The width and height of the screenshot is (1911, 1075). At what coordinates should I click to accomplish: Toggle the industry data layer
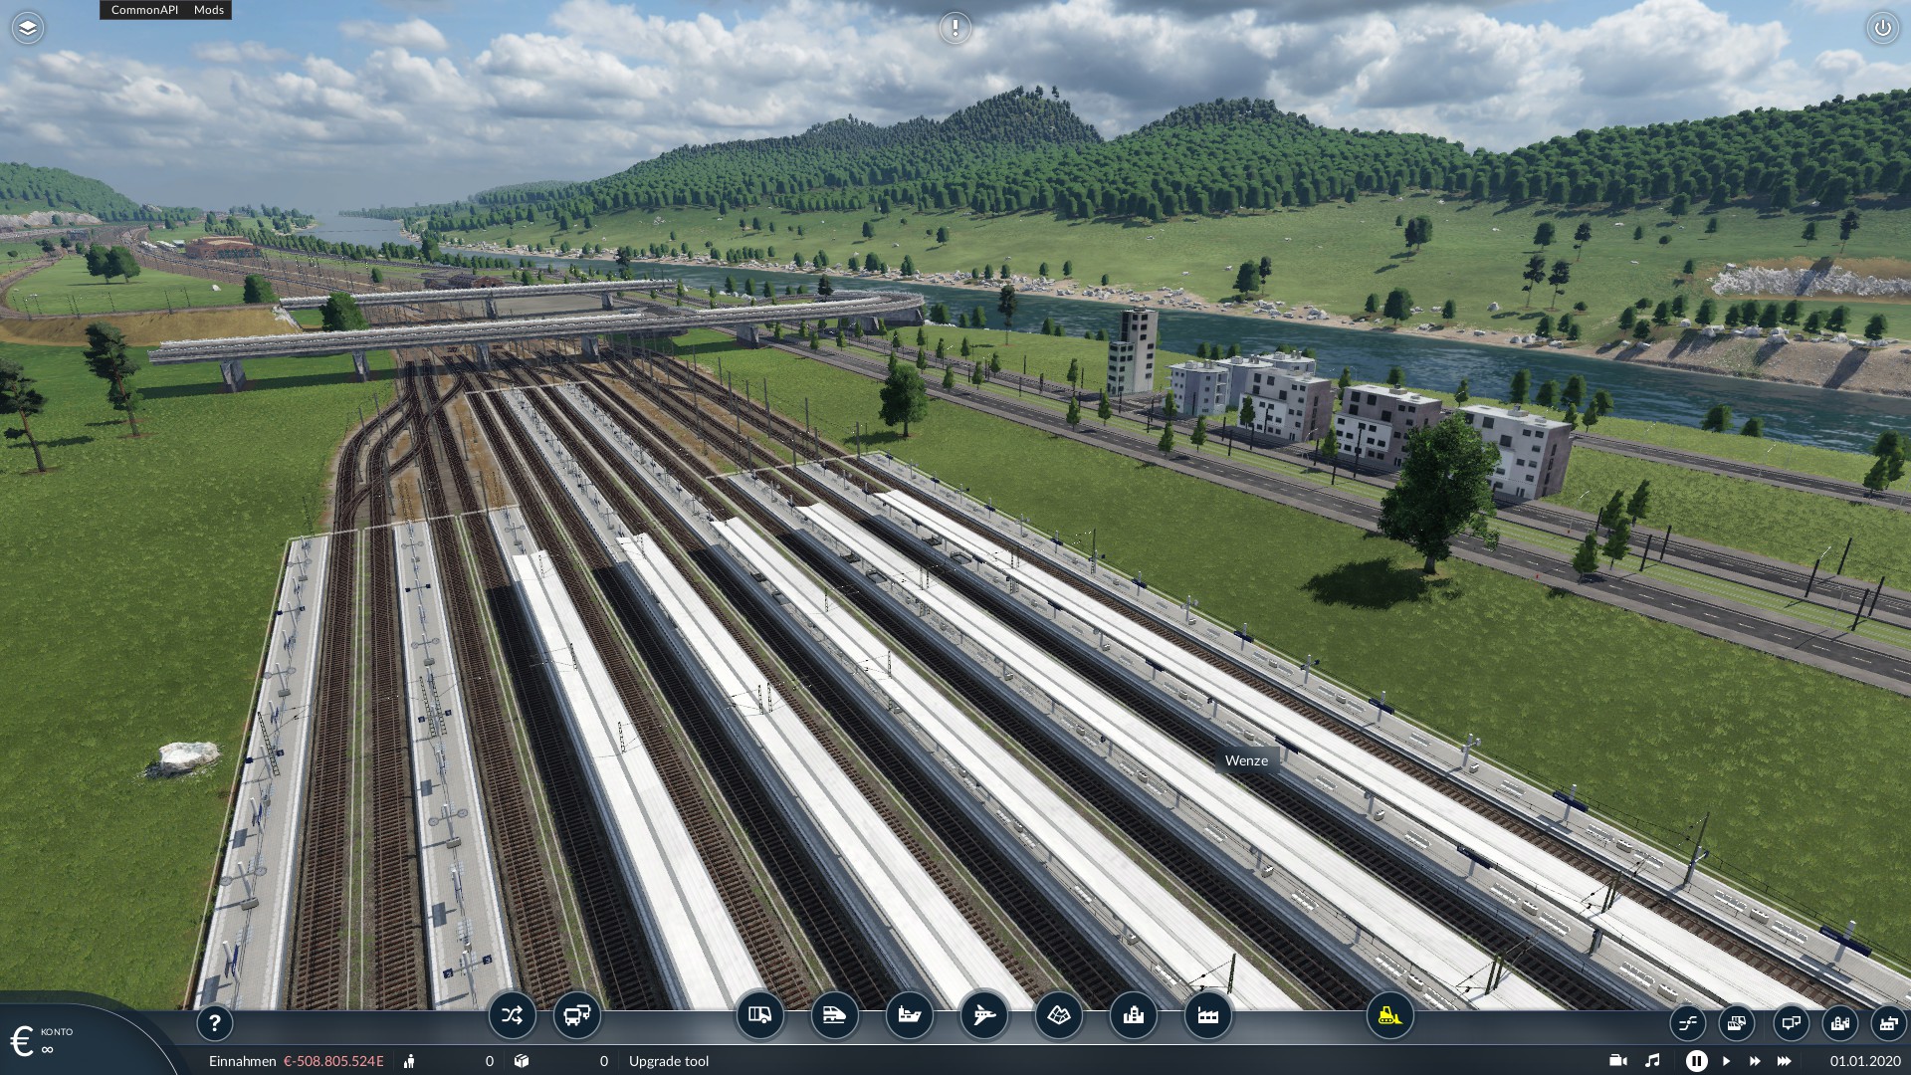pos(1888,1022)
